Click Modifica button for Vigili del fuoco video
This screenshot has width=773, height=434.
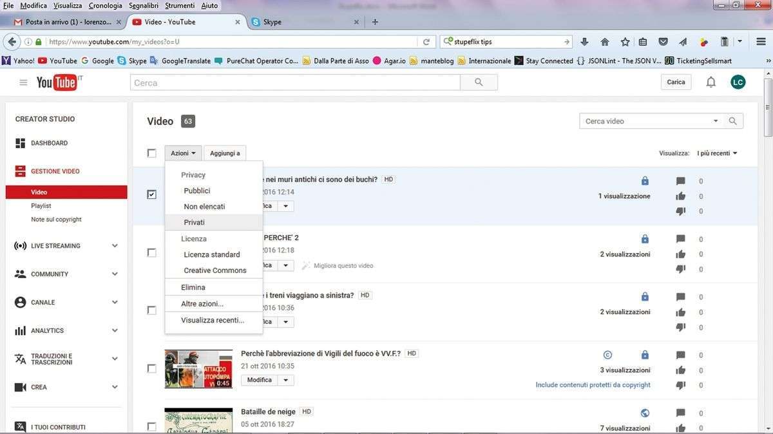pos(260,380)
